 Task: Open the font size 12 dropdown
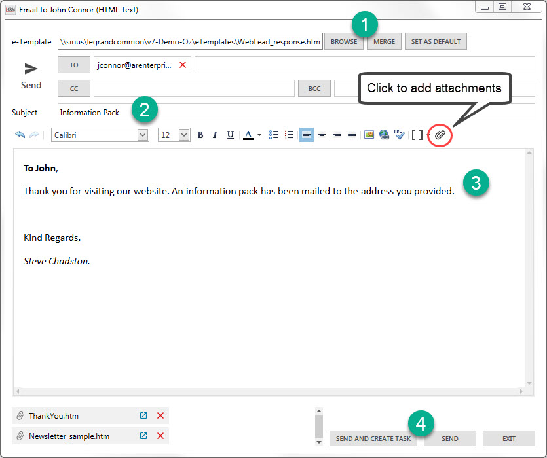pyautogui.click(x=184, y=135)
